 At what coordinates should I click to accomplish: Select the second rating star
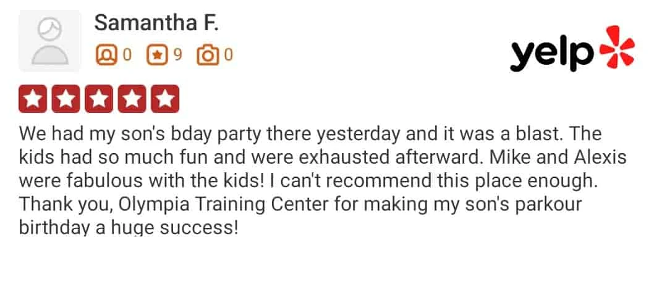(66, 99)
